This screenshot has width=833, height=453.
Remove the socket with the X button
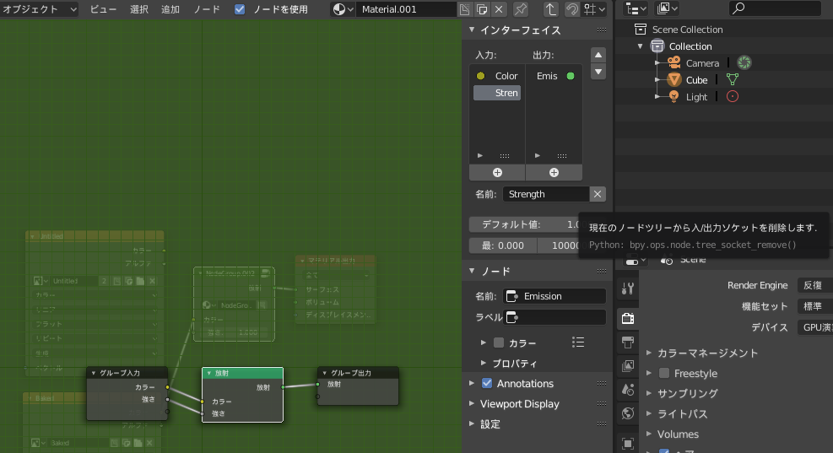(x=598, y=194)
